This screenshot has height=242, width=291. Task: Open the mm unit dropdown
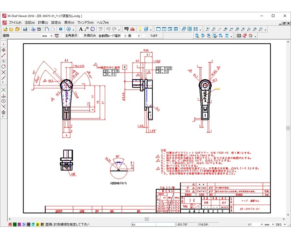click(51, 36)
